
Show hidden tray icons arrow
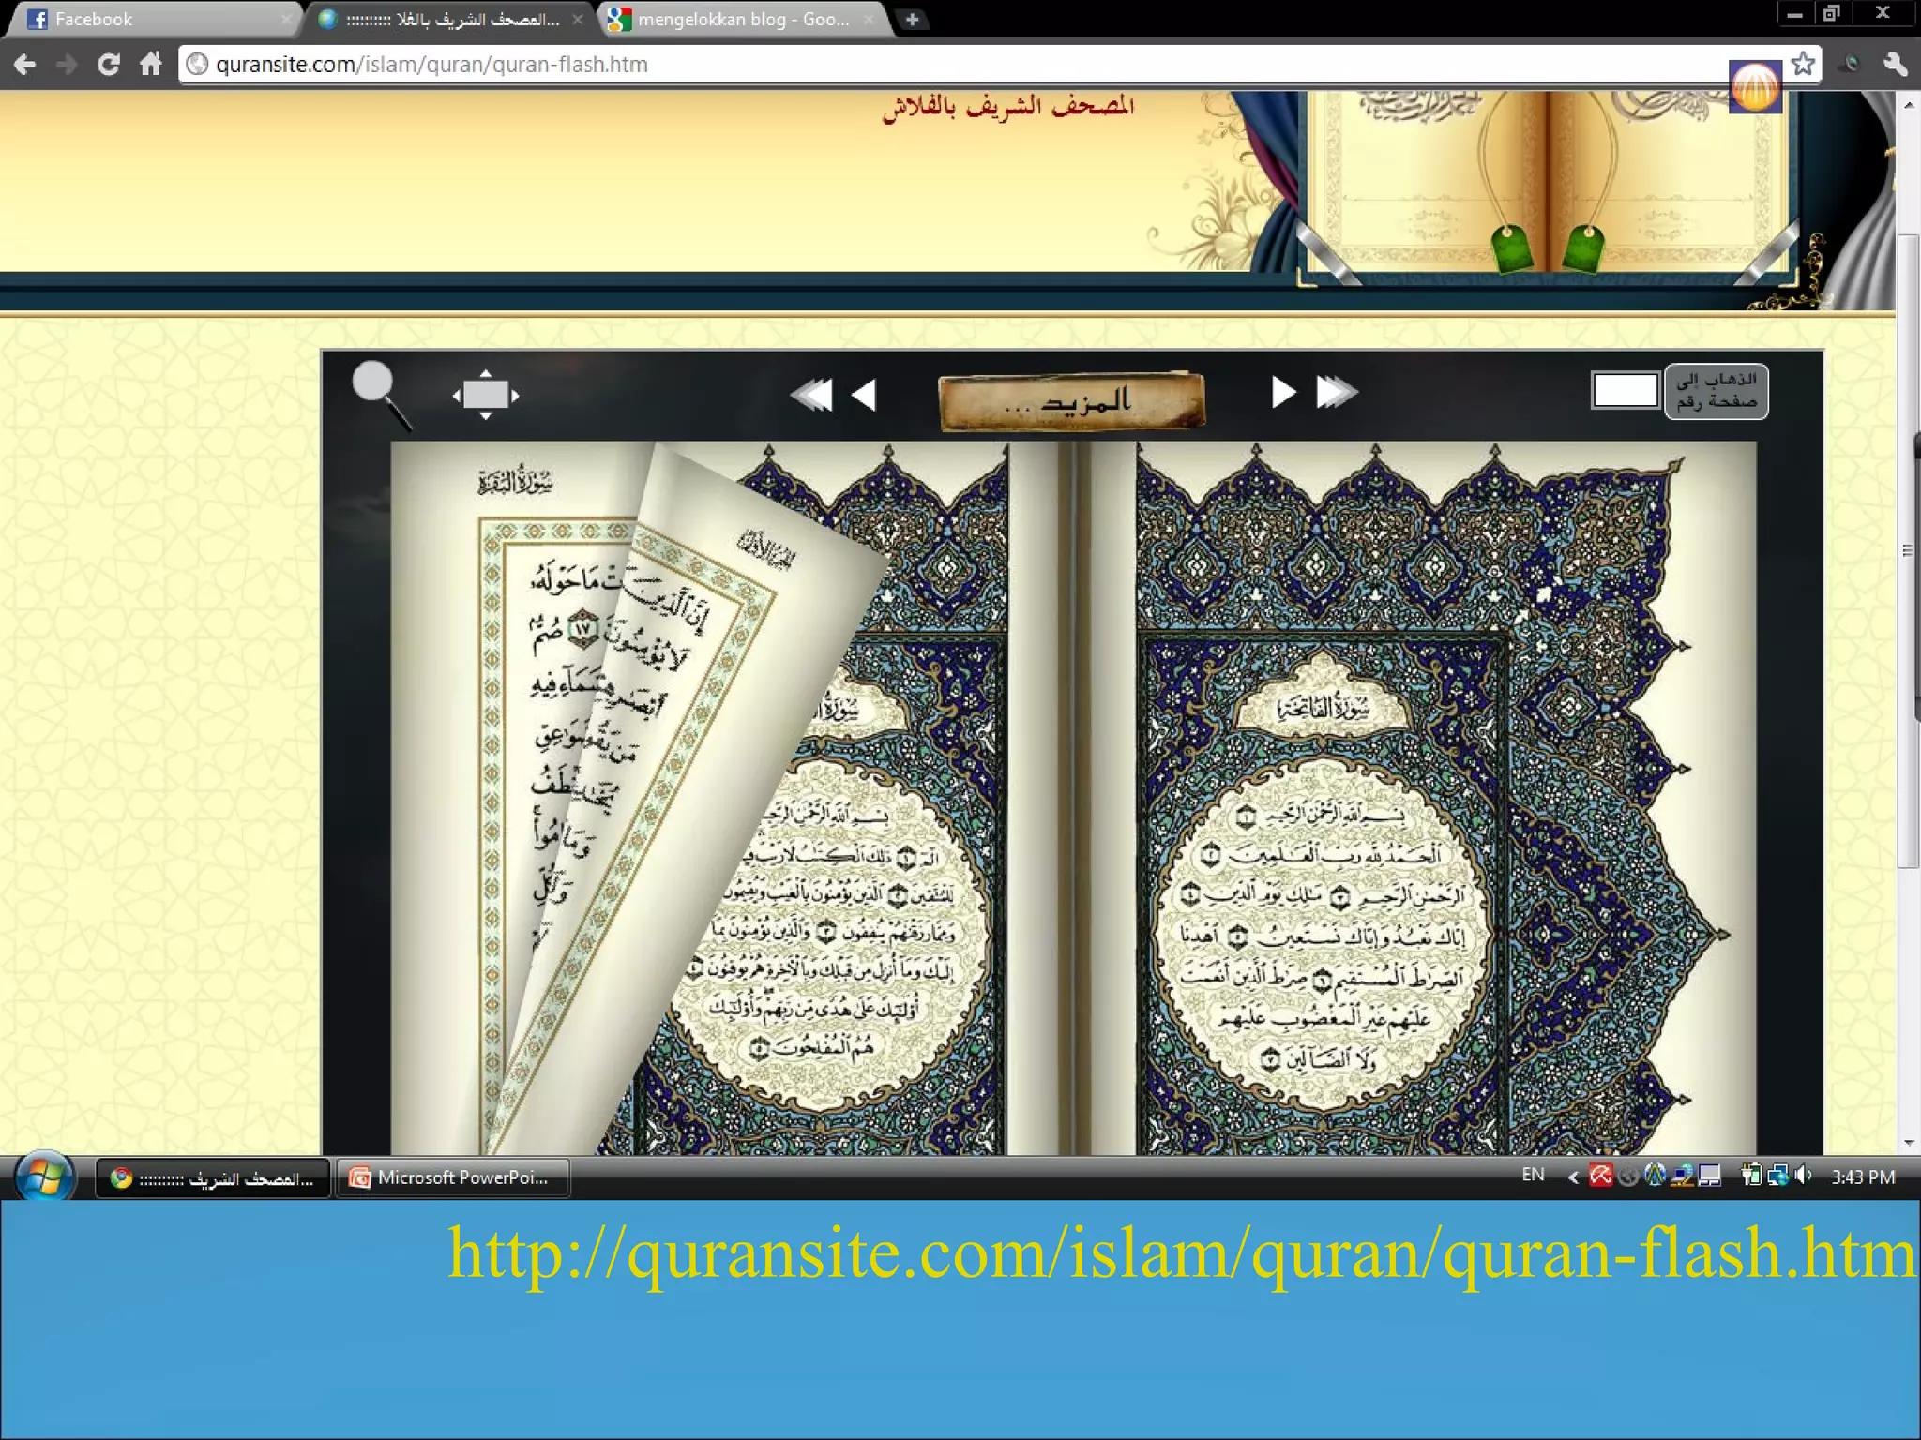[x=1573, y=1177]
